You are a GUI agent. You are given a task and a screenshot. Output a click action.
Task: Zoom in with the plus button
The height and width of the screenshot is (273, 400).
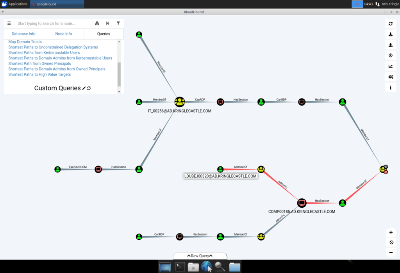coord(391,232)
